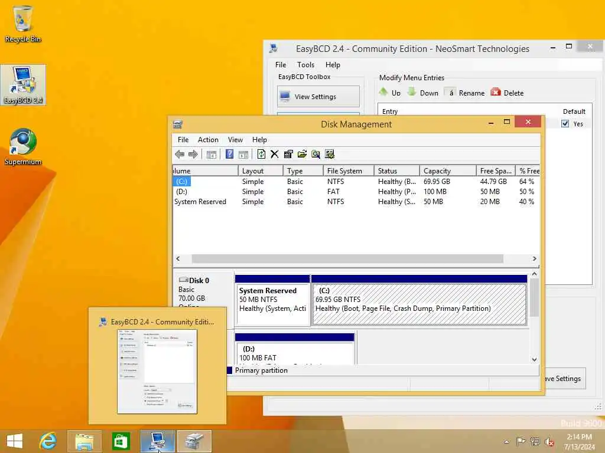Click Action Center flag tray icon
605x453 pixels.
pyautogui.click(x=521, y=441)
